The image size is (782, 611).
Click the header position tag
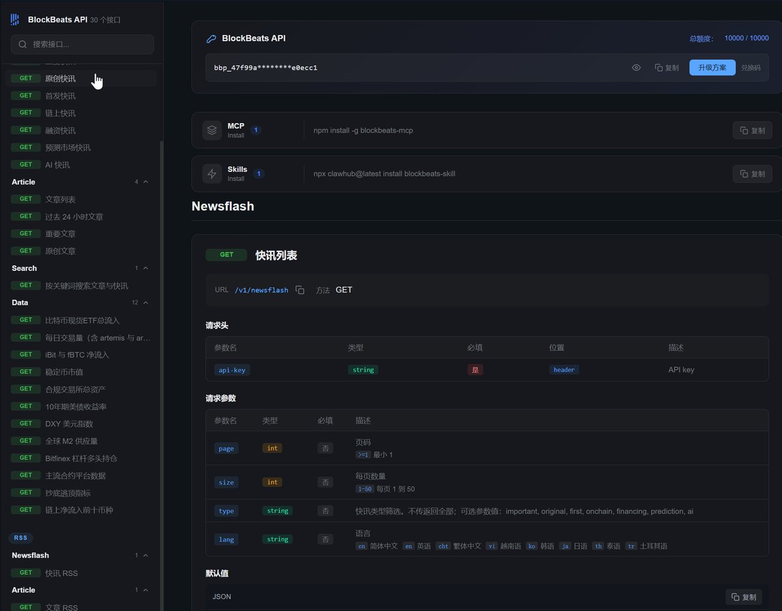coord(564,369)
